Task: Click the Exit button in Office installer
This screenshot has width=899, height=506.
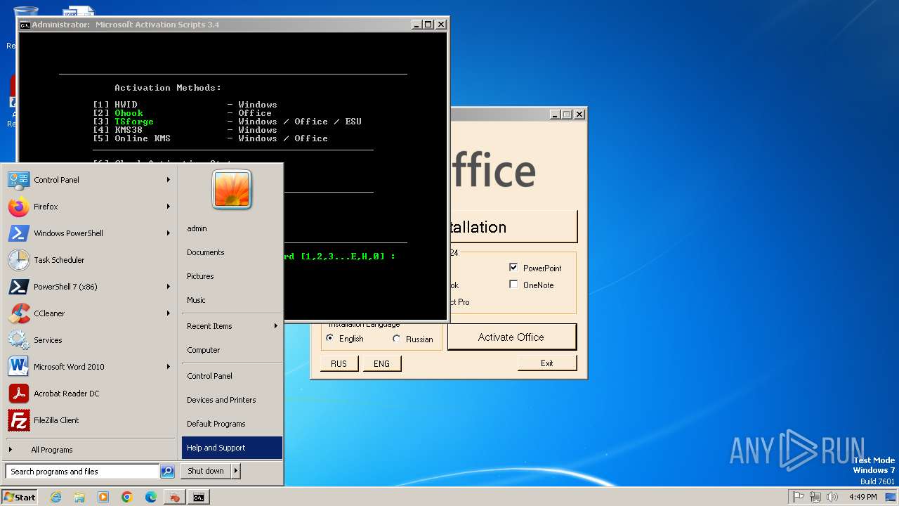Action: tap(546, 363)
